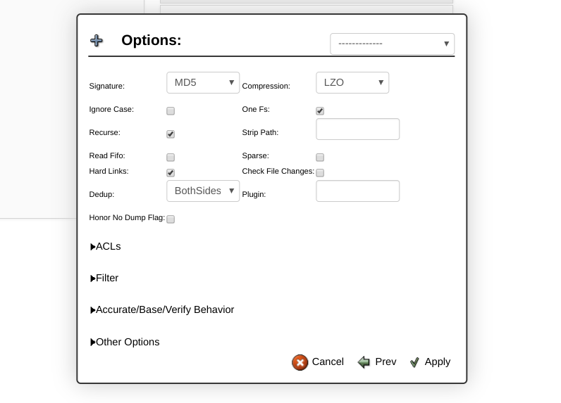Click the green Apply checkmark icon
The width and height of the screenshot is (561, 403).
tap(414, 362)
